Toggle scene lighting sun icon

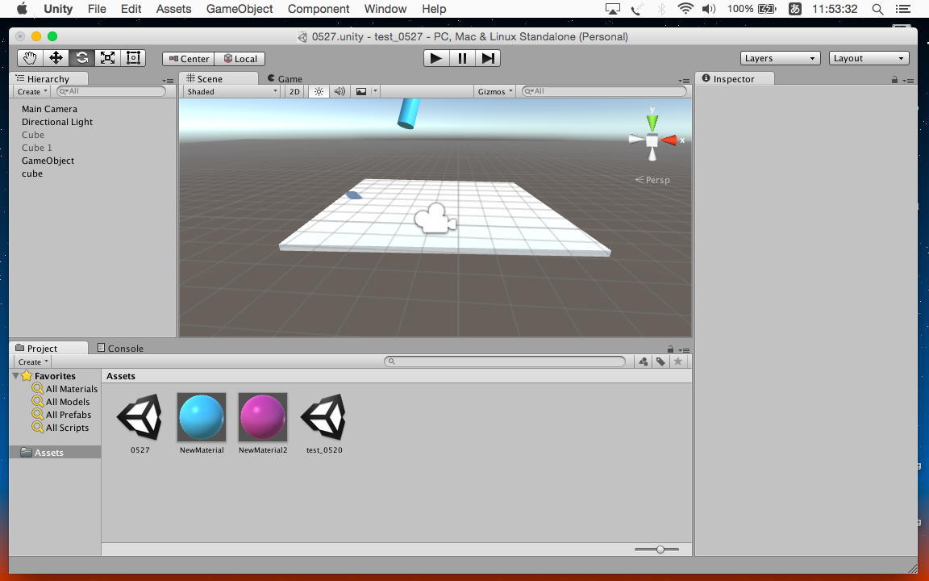point(319,91)
